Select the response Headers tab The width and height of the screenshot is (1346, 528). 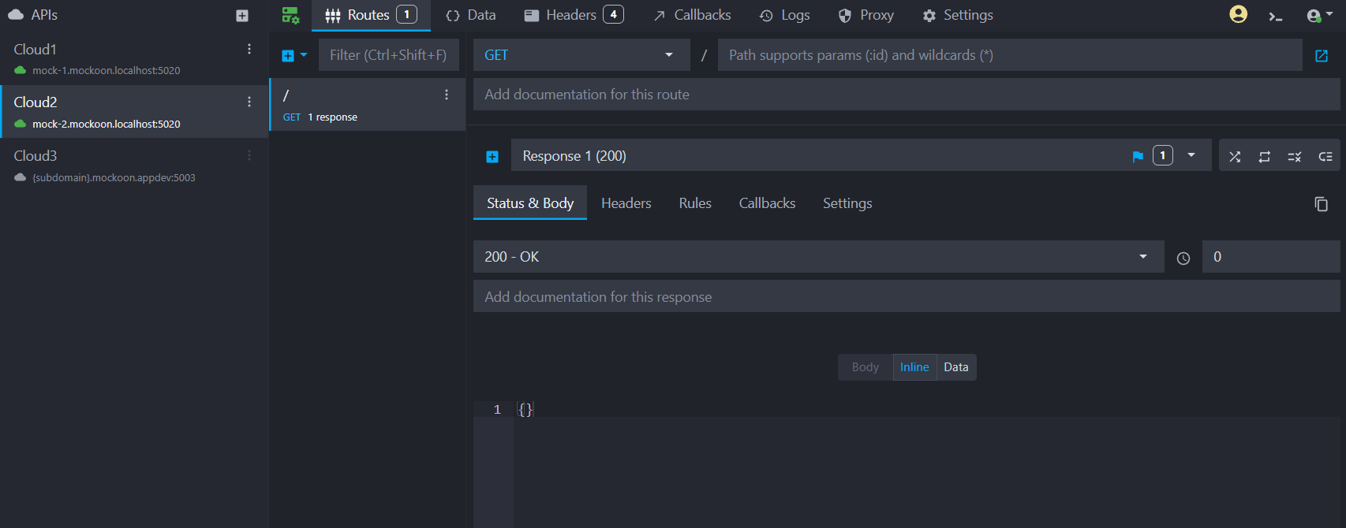(x=626, y=203)
